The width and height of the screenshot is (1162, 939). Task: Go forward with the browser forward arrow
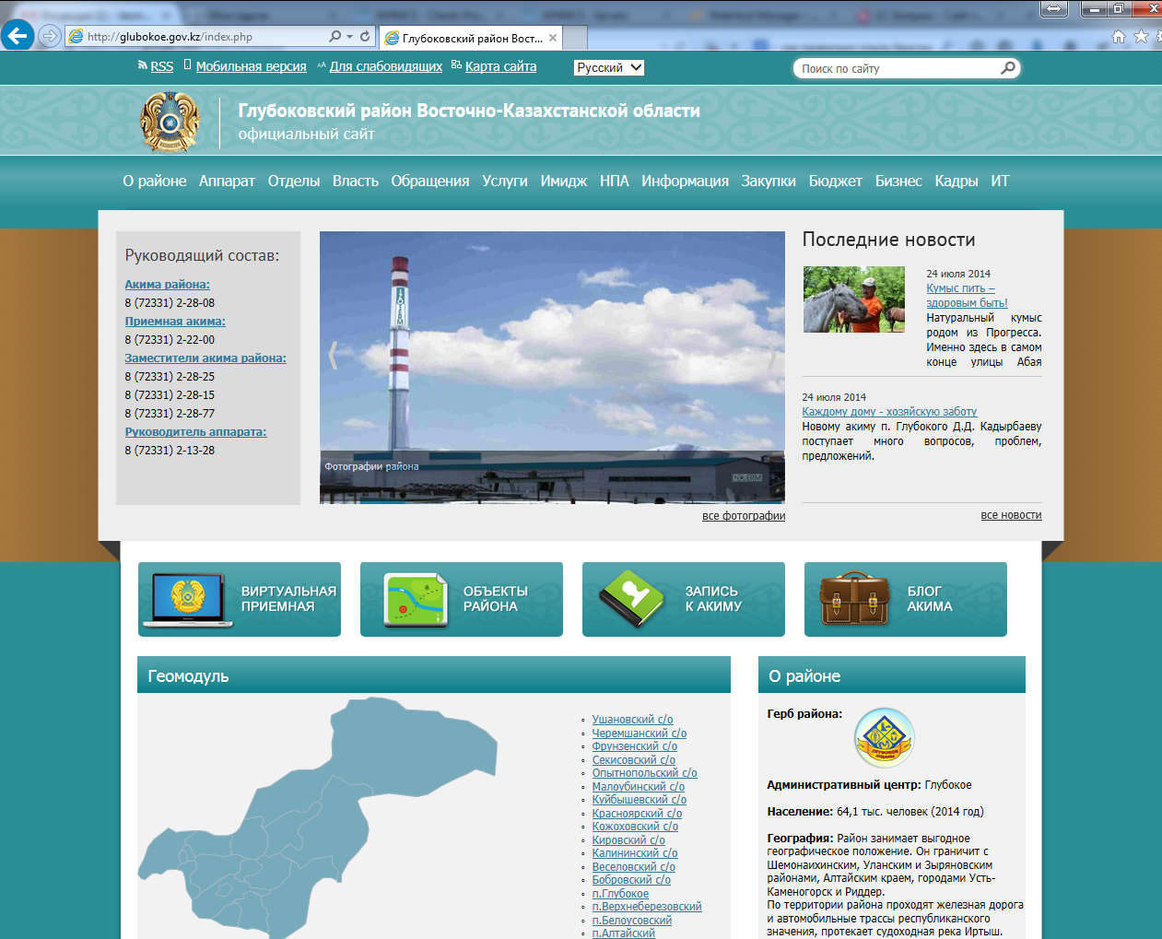coord(50,36)
